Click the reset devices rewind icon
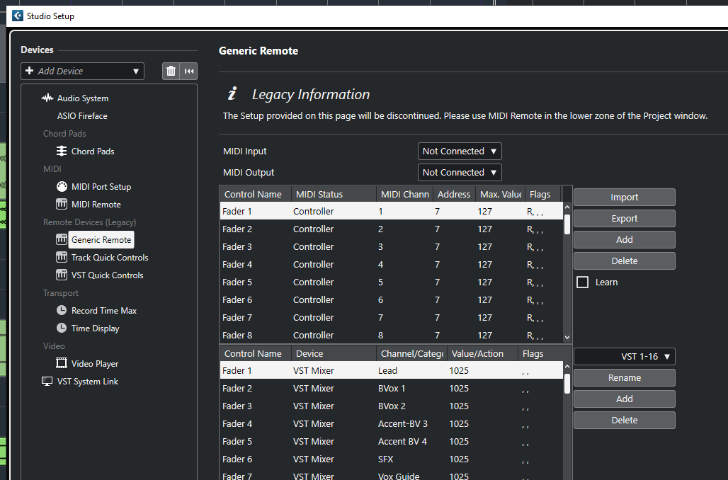The image size is (728, 480). click(x=188, y=71)
